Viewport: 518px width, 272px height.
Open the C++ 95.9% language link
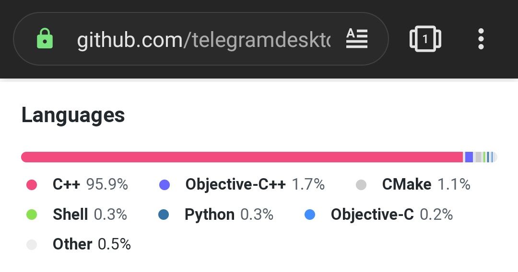click(x=90, y=184)
